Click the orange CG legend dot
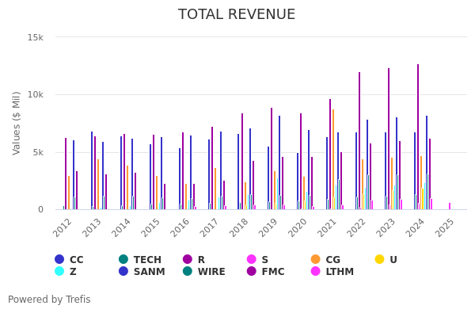The height and width of the screenshot is (317, 475). (x=316, y=259)
